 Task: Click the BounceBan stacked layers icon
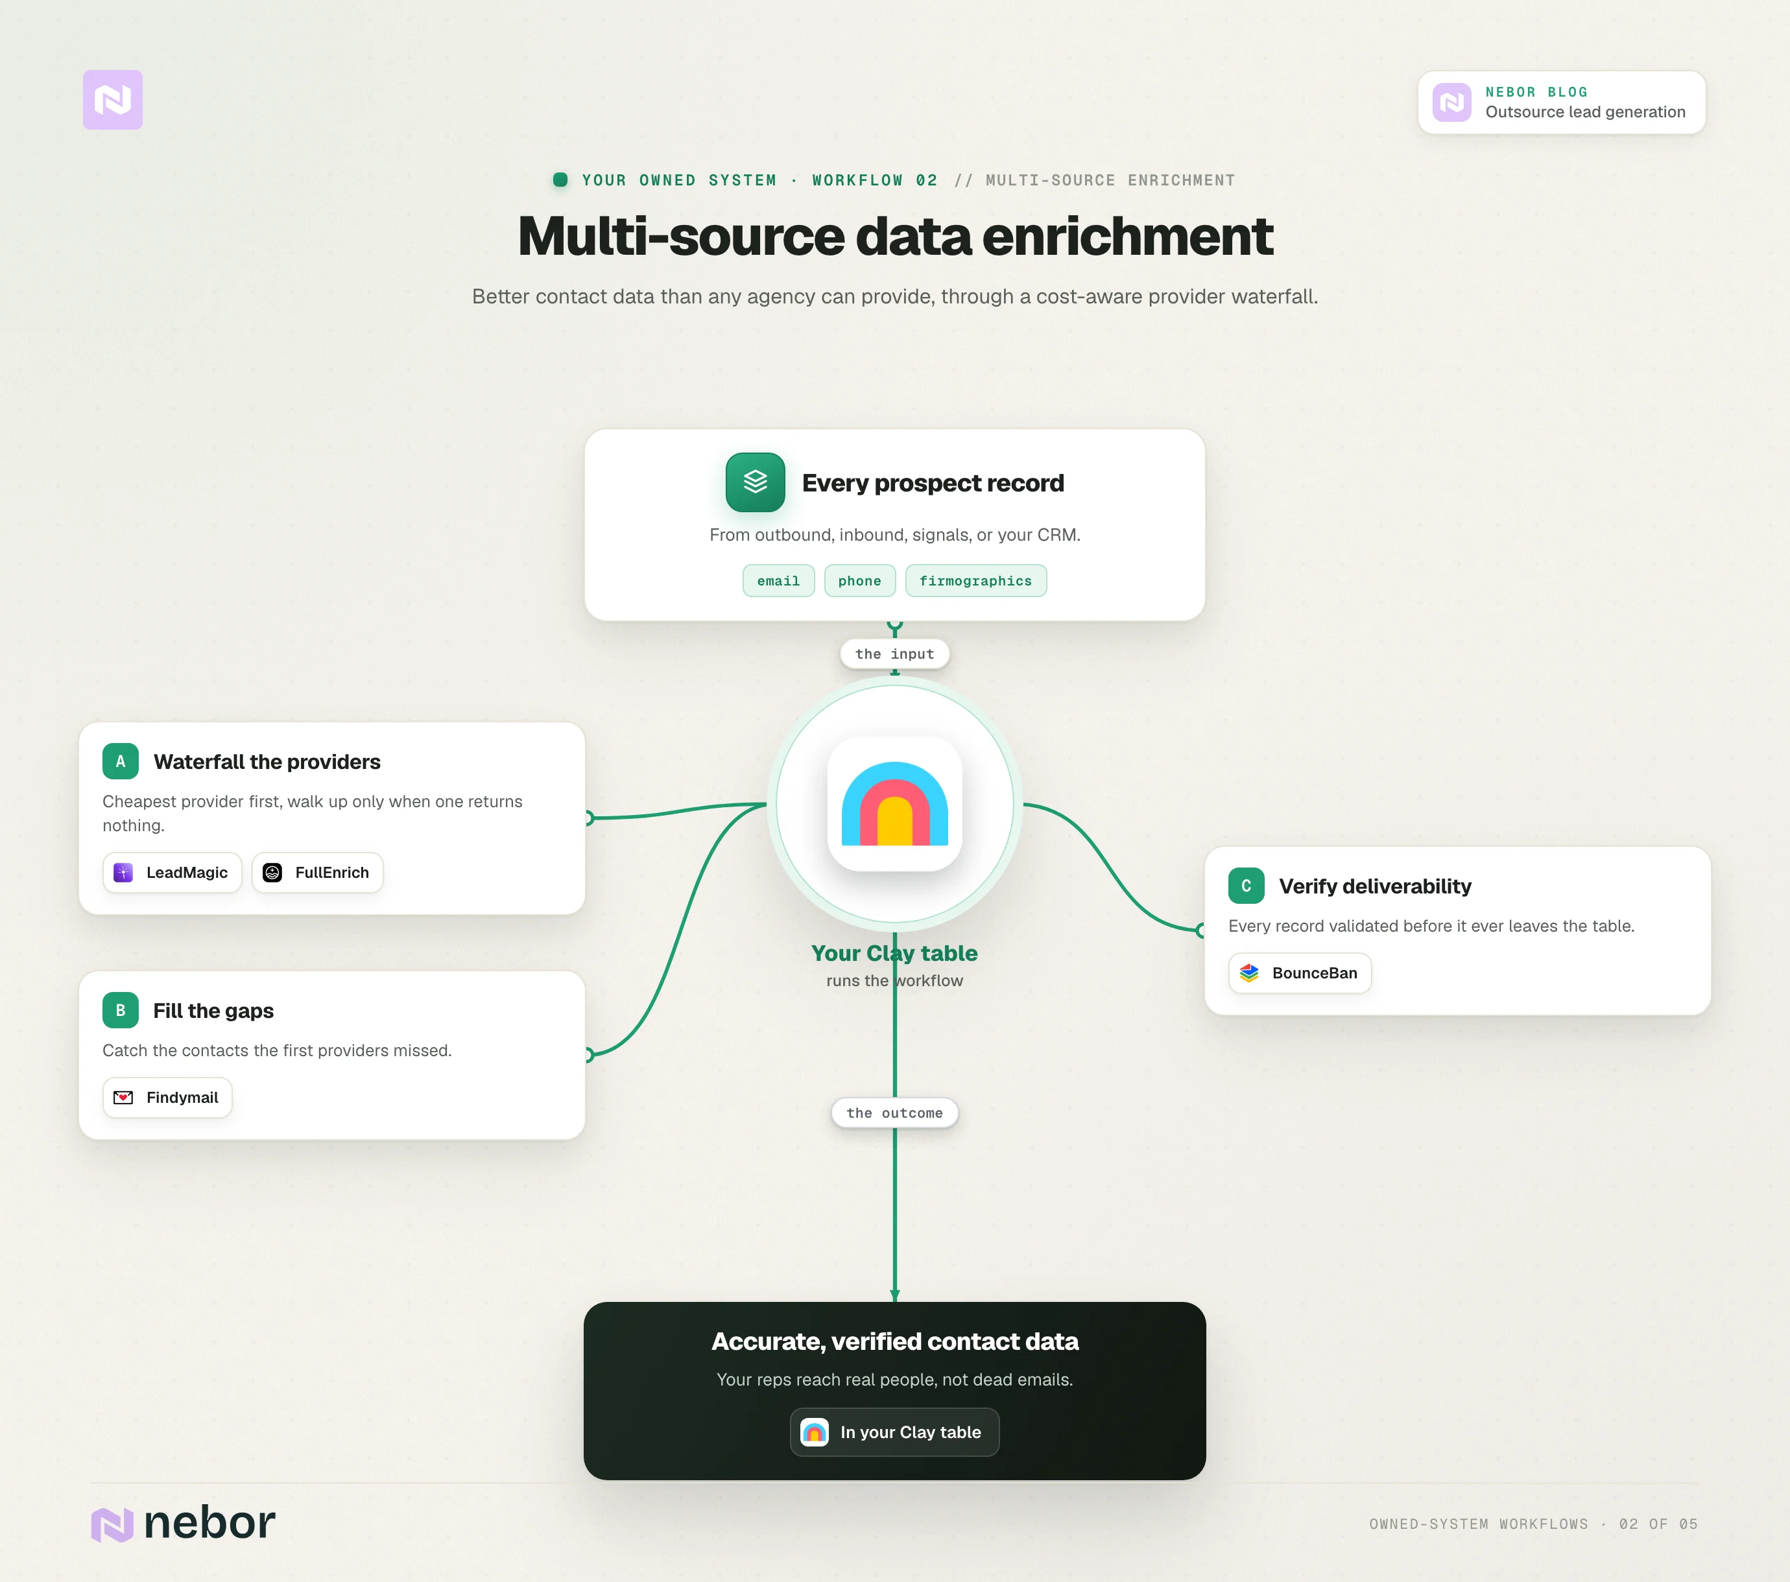tap(1249, 973)
